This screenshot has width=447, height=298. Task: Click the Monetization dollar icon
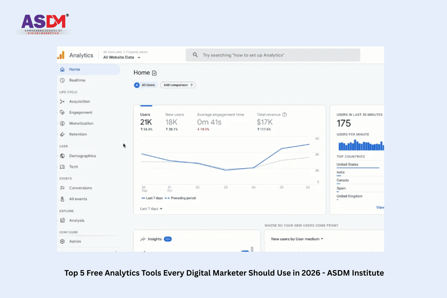click(62, 123)
